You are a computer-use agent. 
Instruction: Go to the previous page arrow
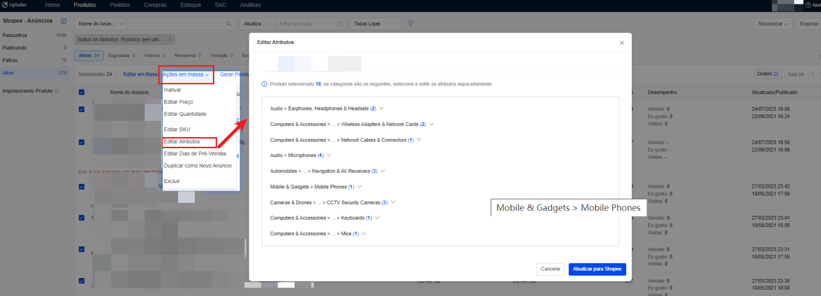point(812,74)
